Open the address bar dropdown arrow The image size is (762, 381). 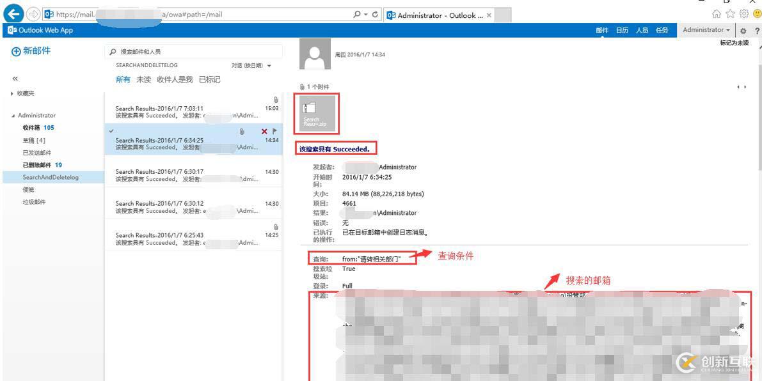[366, 15]
